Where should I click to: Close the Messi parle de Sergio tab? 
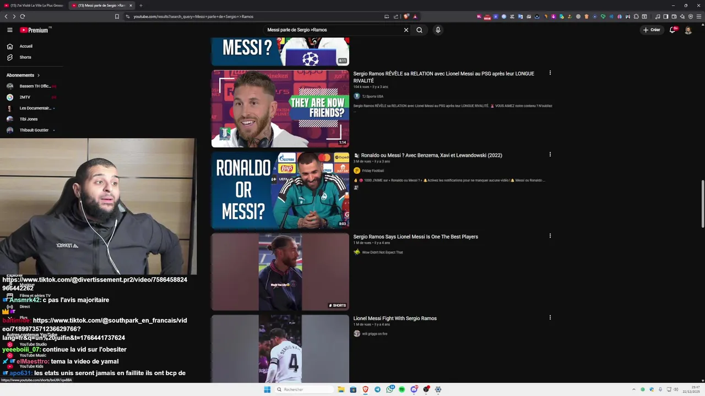(x=131, y=5)
